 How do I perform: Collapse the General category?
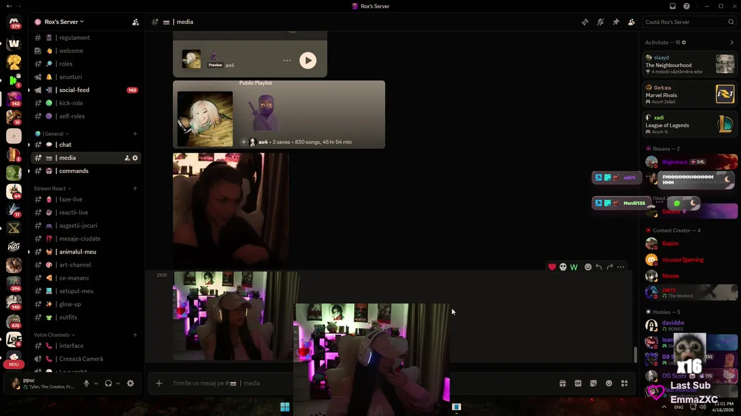coord(55,133)
